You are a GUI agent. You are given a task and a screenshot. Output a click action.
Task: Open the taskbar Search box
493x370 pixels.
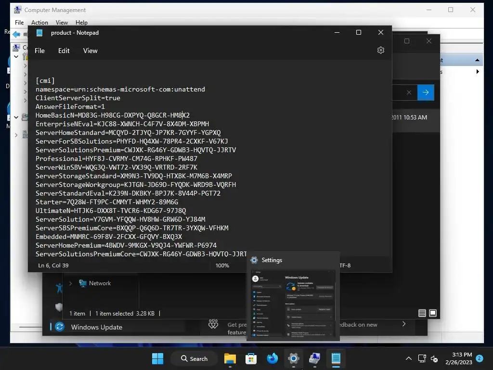coord(194,358)
